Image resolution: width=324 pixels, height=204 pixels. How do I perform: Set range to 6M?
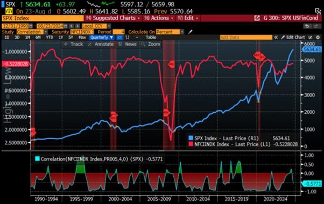[38, 37]
